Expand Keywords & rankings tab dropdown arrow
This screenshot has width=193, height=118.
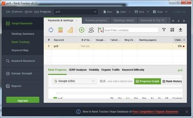pos(77,20)
